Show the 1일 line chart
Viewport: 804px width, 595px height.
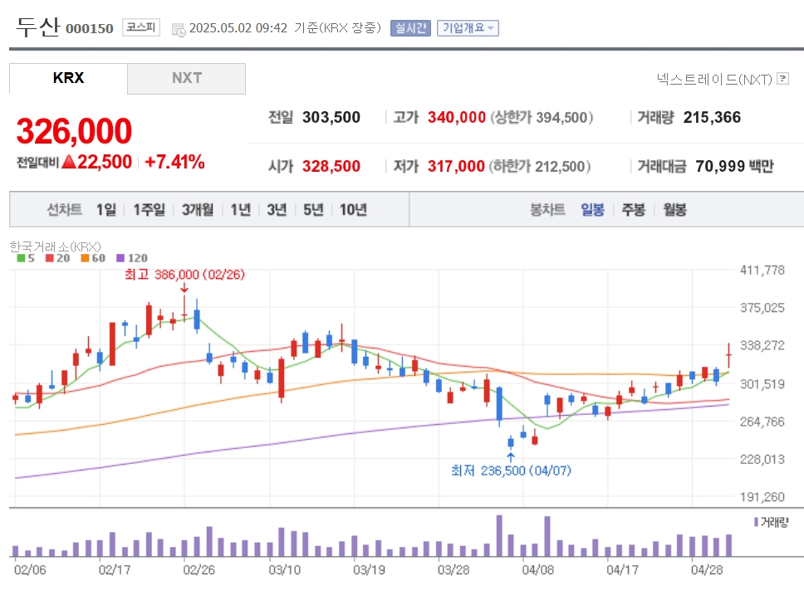pos(106,210)
